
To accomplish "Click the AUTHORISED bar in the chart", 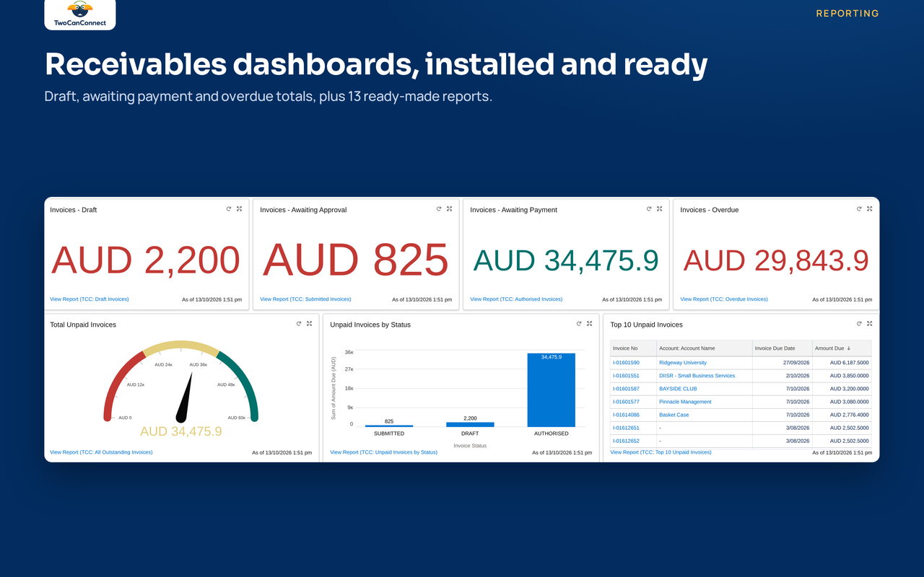I will [551, 390].
